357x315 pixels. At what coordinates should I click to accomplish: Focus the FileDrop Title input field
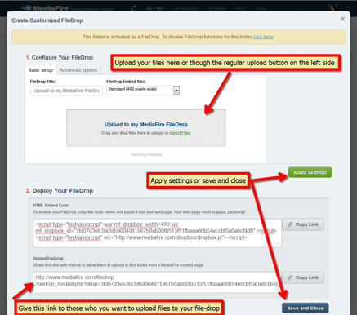tap(66, 91)
